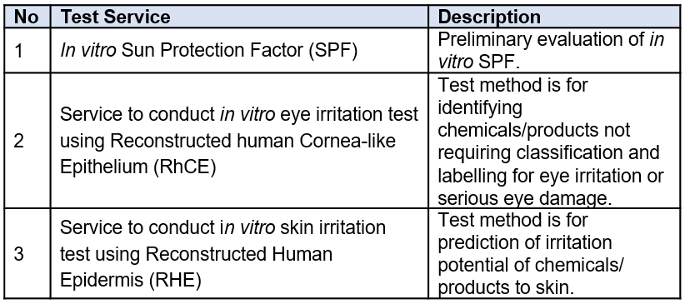Image resolution: width=685 pixels, height=304 pixels.
Task: Select the skin irritation test service cell
Action: 239,254
